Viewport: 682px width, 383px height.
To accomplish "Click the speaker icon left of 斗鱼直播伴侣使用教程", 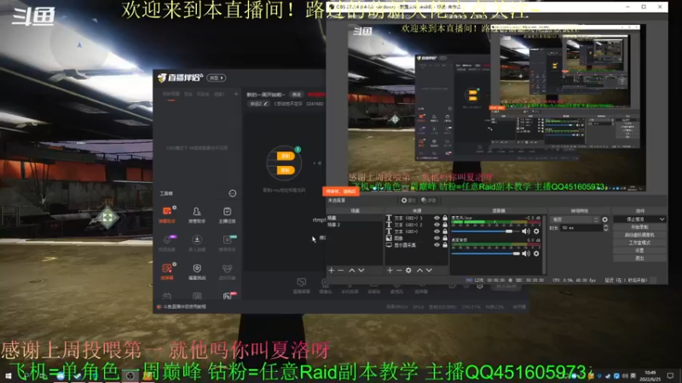I will coord(159,306).
